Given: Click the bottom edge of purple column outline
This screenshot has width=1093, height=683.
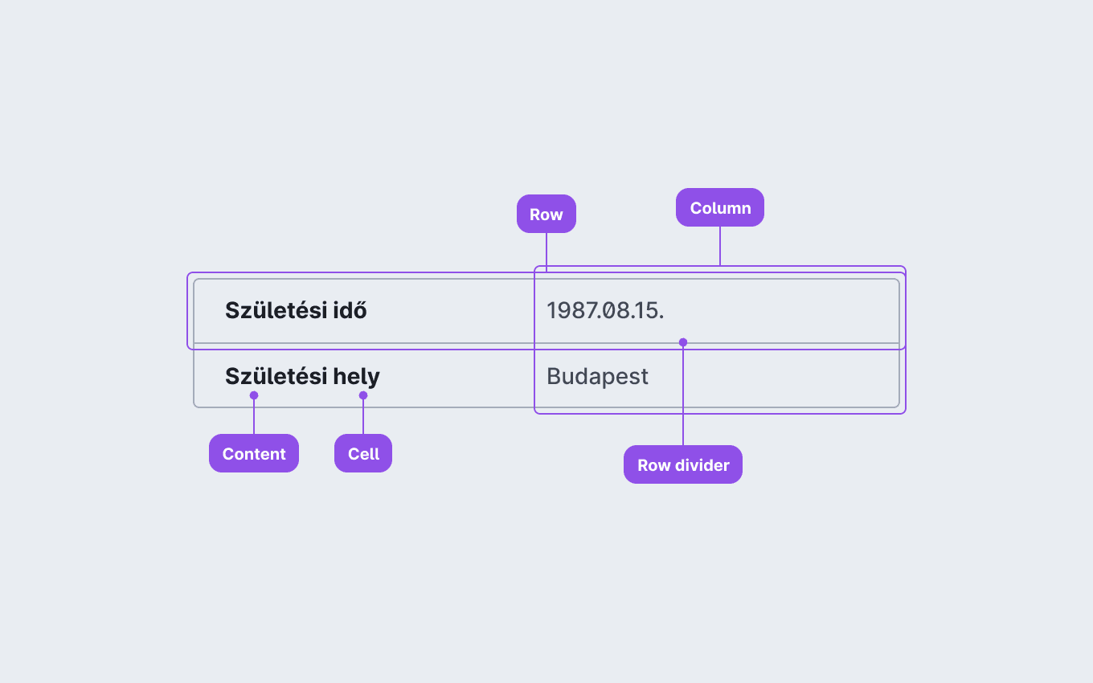Looking at the screenshot, I should (720, 413).
